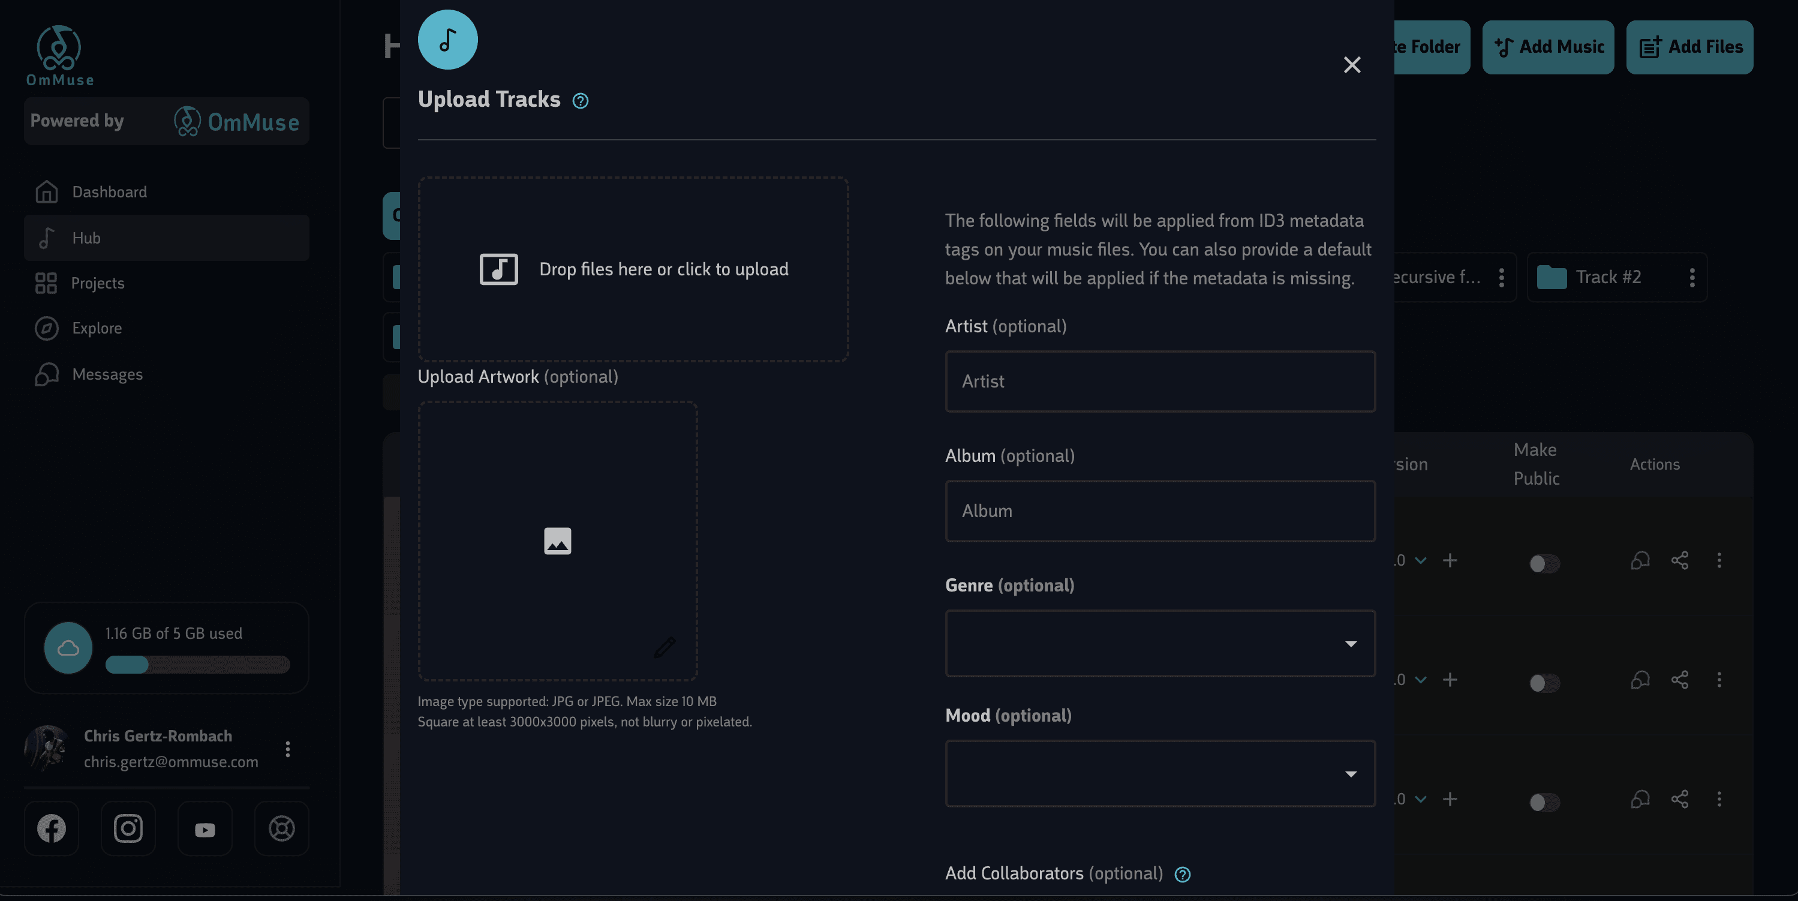Image resolution: width=1798 pixels, height=901 pixels.
Task: Click the share icon in first track row
Action: 1679,560
